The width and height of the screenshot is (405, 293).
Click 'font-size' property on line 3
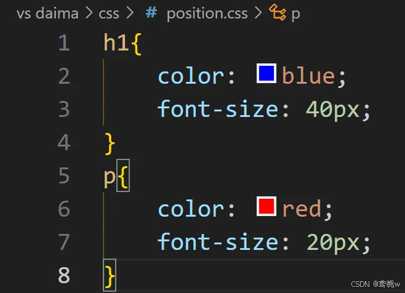click(x=218, y=109)
